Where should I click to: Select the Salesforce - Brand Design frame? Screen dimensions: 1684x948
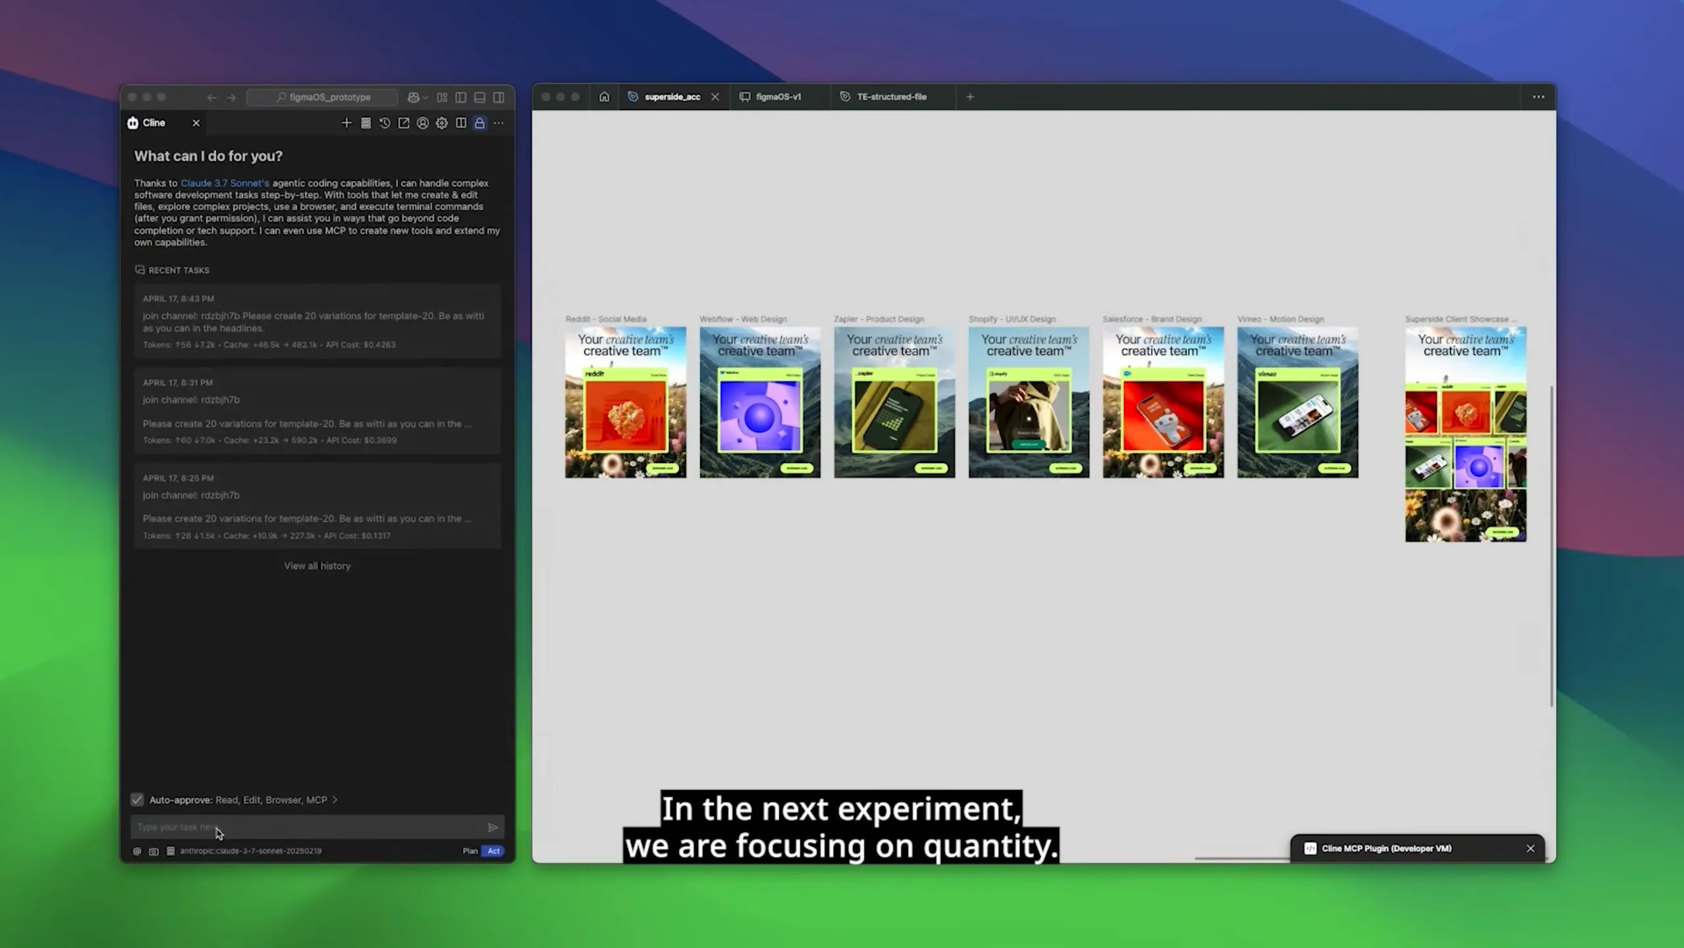pos(1163,403)
